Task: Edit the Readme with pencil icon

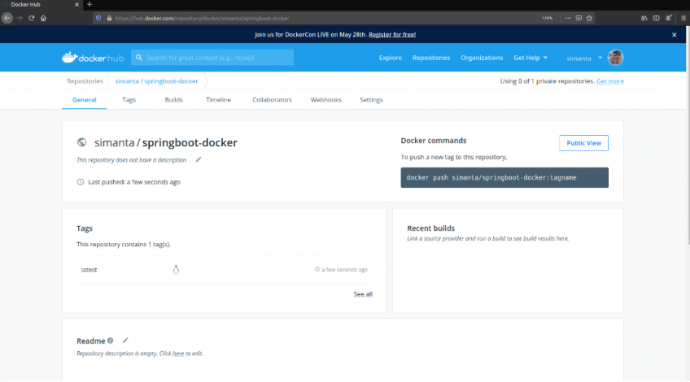Action: [x=125, y=341]
